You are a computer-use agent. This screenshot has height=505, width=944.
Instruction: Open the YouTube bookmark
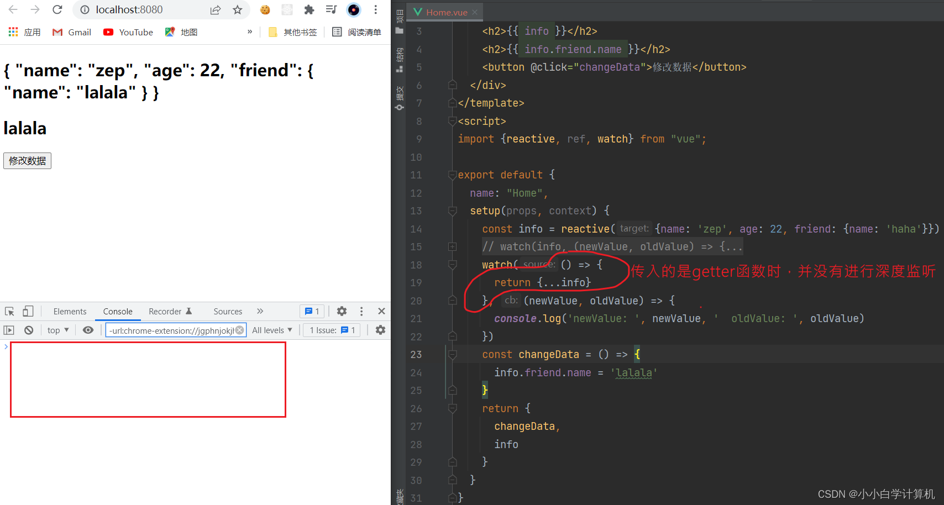(128, 32)
